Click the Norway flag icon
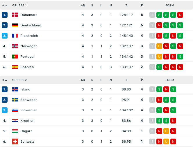Screen dimensions: 193x147 tap(15, 46)
